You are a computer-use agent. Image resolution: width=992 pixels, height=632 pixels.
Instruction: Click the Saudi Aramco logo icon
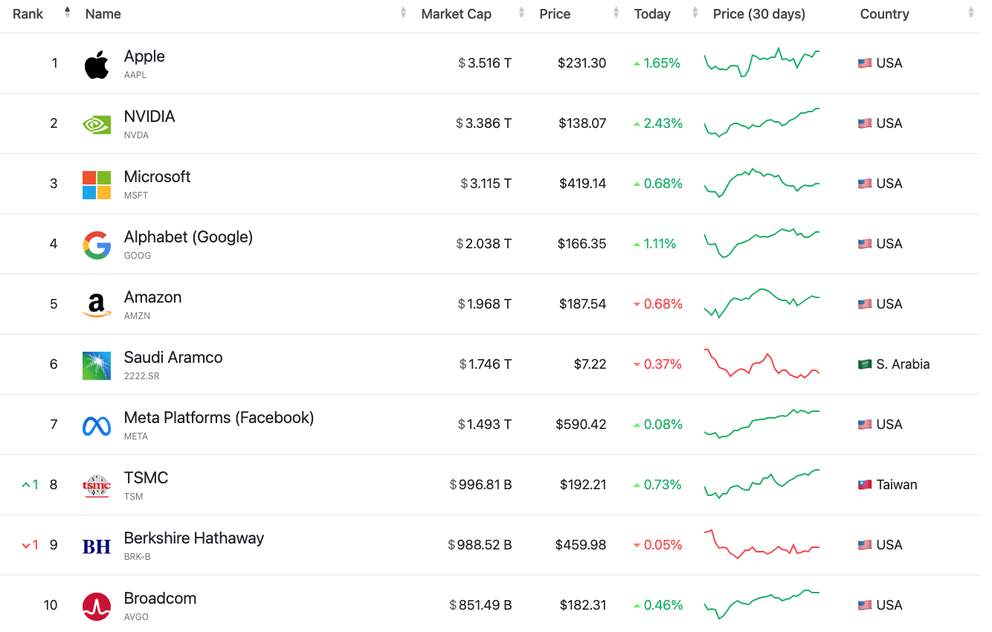pyautogui.click(x=97, y=366)
